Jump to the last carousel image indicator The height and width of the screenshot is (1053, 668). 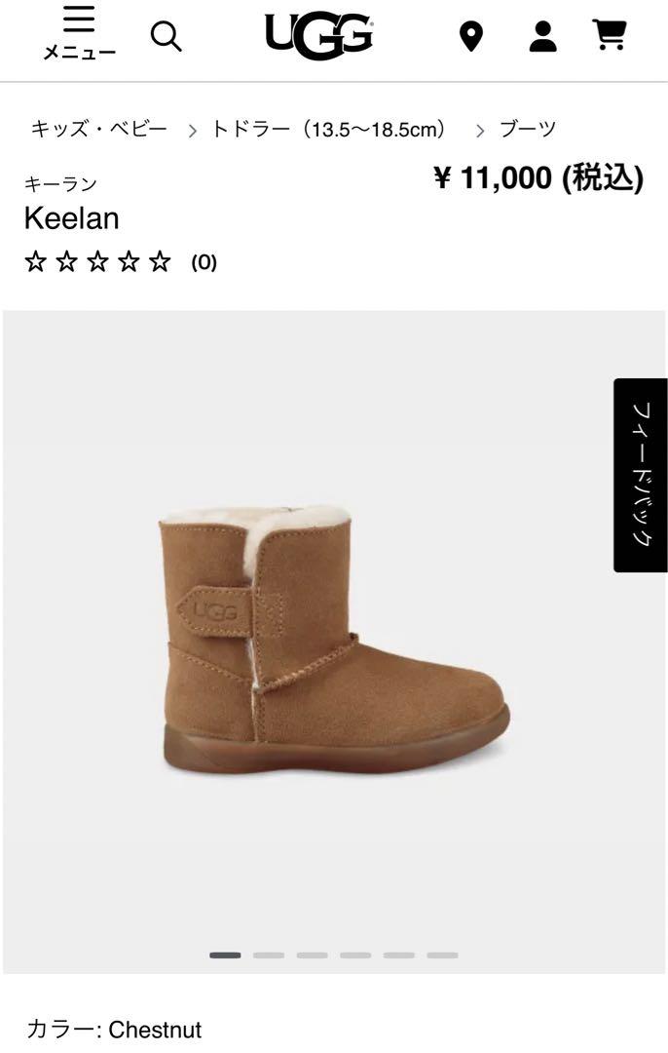point(442,955)
